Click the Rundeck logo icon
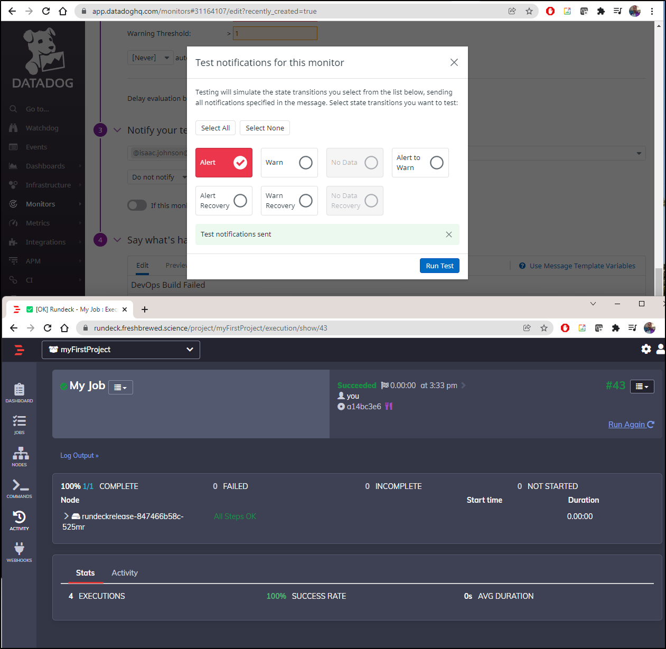 (x=19, y=350)
